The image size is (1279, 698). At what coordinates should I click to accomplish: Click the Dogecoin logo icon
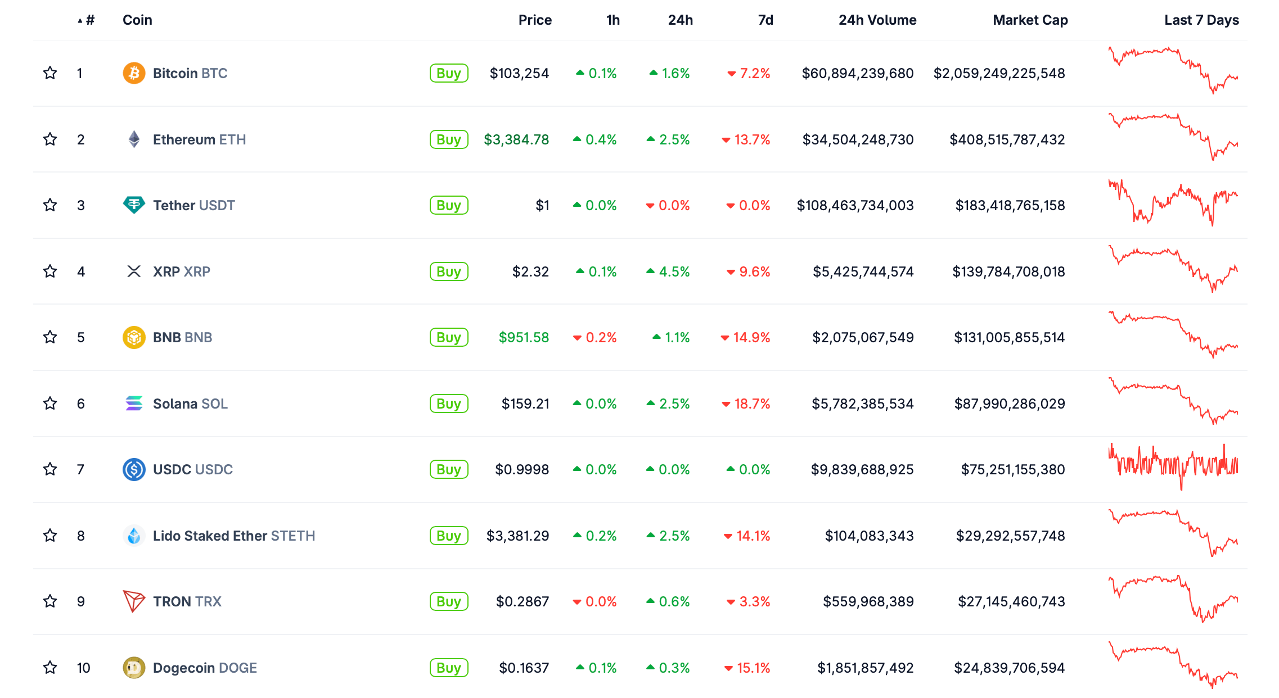(134, 668)
